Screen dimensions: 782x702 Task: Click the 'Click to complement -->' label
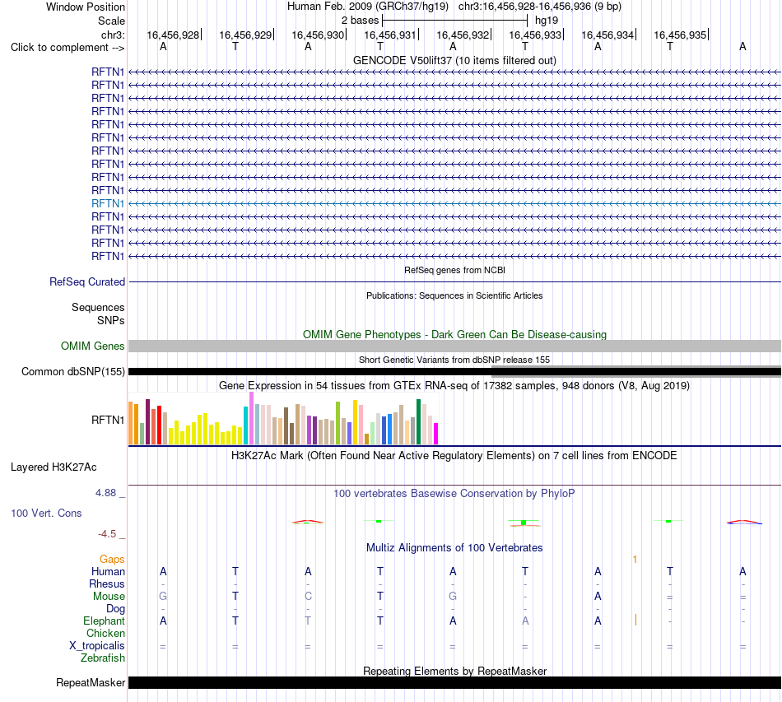pyautogui.click(x=67, y=48)
